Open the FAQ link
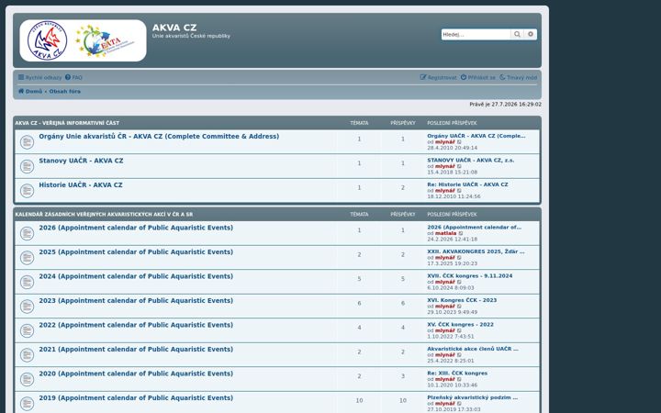Image resolution: width=661 pixels, height=413 pixels. [x=73, y=77]
